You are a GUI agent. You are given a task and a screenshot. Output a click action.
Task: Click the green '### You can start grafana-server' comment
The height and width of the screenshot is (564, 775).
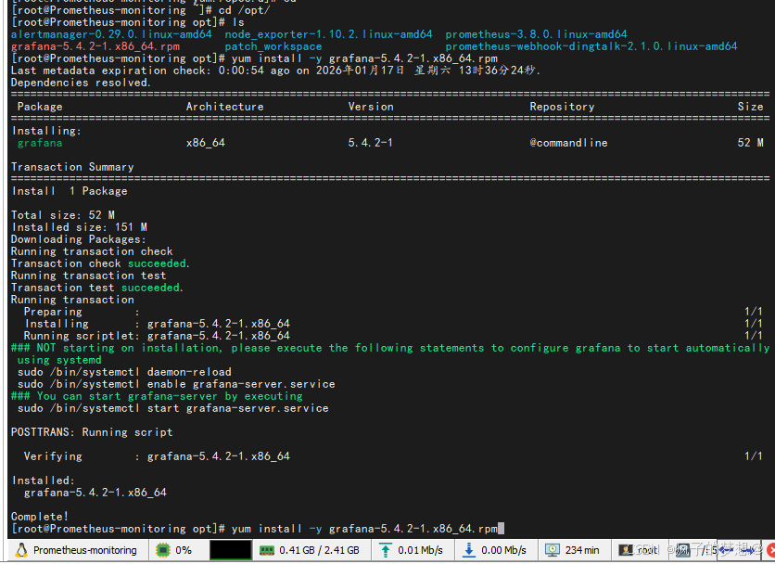coord(157,396)
